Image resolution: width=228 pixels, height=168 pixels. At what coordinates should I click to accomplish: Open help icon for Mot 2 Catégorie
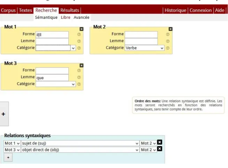(x=168, y=48)
